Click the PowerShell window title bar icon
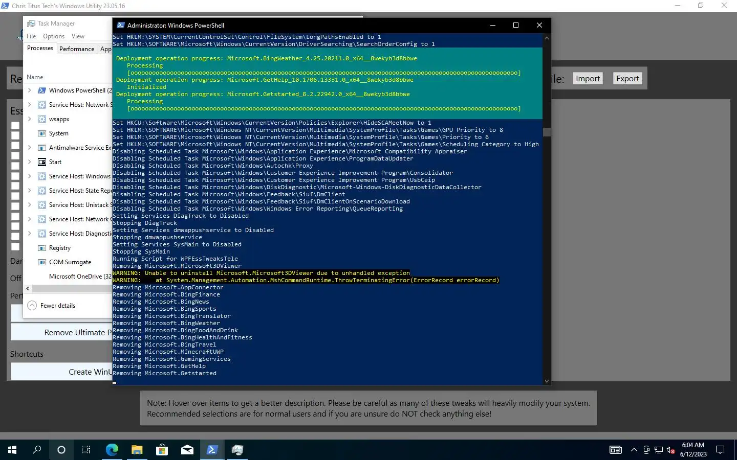The width and height of the screenshot is (737, 460). [121, 25]
